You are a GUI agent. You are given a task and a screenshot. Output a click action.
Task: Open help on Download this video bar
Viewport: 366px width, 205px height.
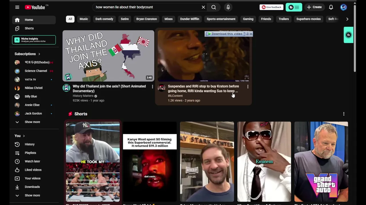(x=248, y=34)
